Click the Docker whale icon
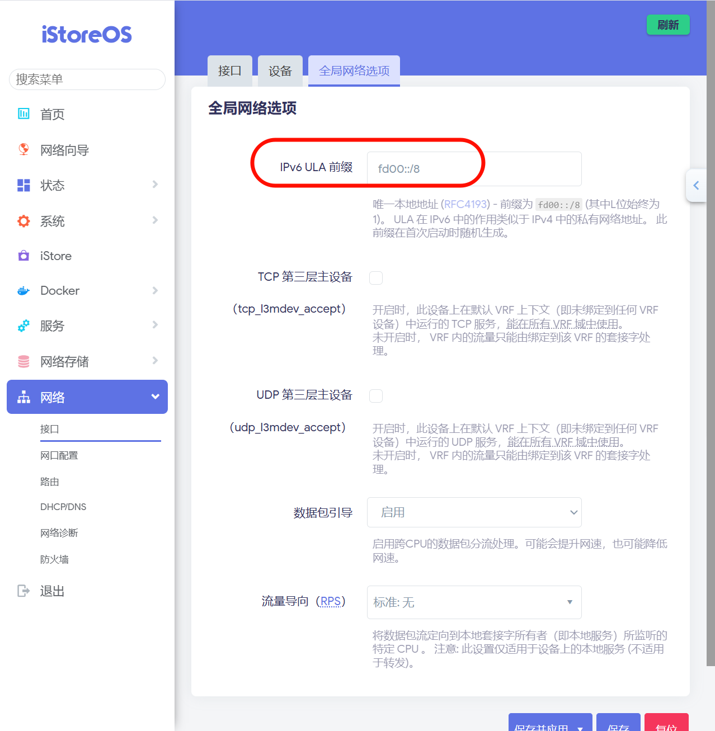The height and width of the screenshot is (731, 715). [x=23, y=291]
